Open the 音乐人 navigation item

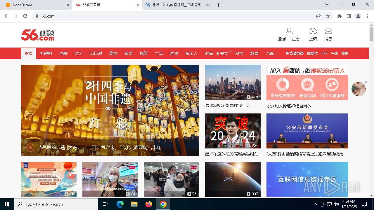pyautogui.click(x=191, y=53)
